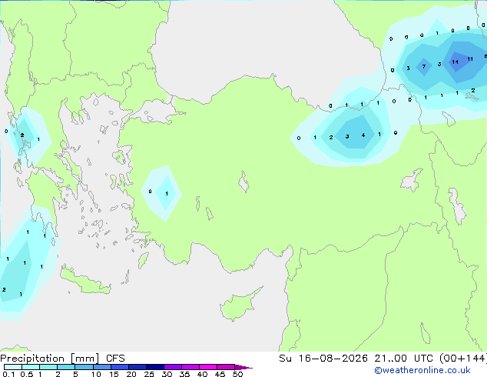Screen dimensions: 487x377
Task: Click the precipitation value '14' on the map
Action: pyautogui.click(x=455, y=62)
